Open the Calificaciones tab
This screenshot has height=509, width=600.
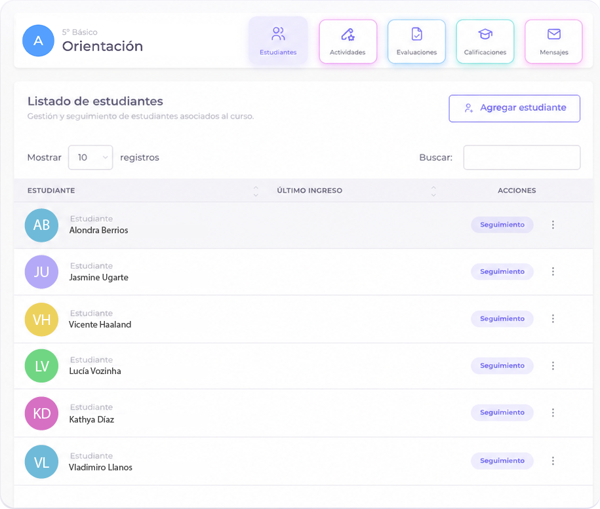(485, 41)
